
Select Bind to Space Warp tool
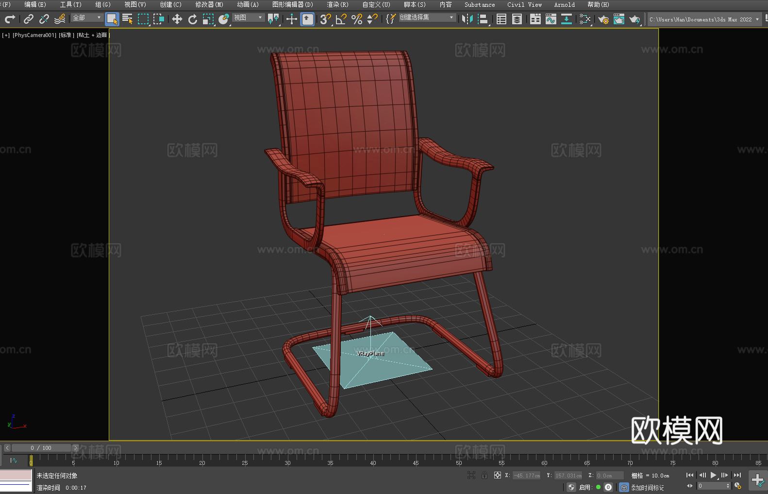(60, 19)
